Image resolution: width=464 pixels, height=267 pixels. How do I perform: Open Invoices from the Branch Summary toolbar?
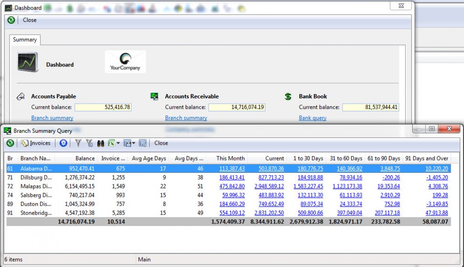[x=36, y=143]
